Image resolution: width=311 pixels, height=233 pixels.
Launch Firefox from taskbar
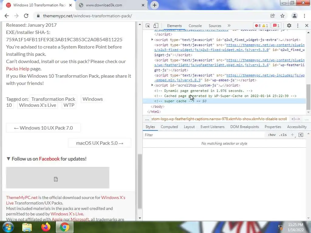[x=46, y=227]
